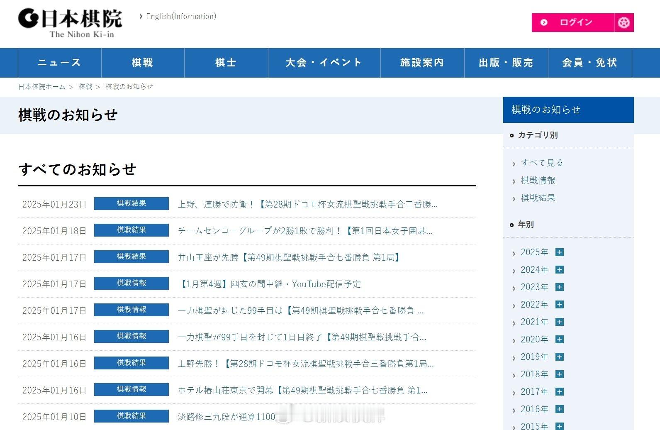660x430 pixels.
Task: Open the 会員・免状 menu
Action: tap(590, 63)
